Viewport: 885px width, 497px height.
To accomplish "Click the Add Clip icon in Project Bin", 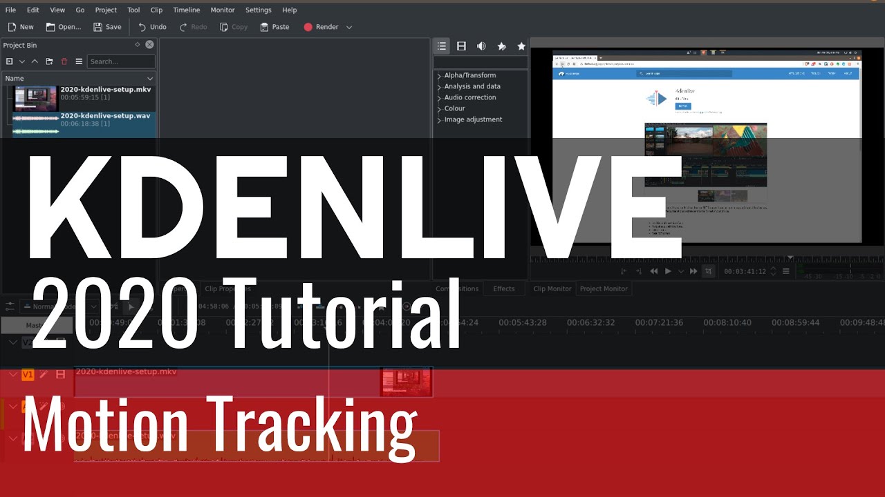I will coord(10,61).
